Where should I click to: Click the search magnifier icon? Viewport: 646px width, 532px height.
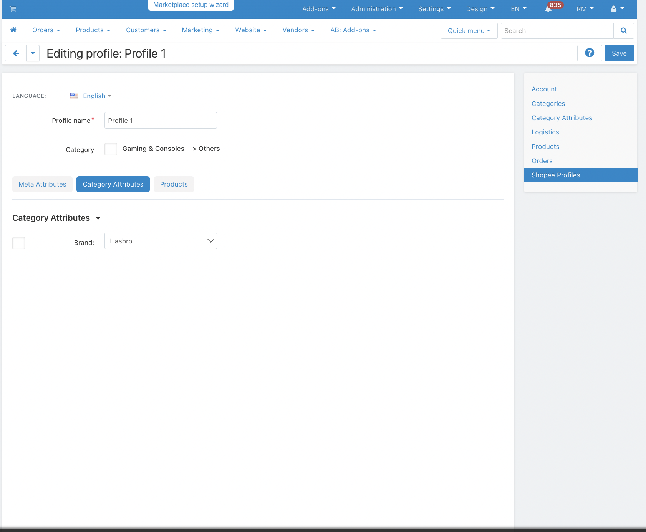(x=624, y=31)
